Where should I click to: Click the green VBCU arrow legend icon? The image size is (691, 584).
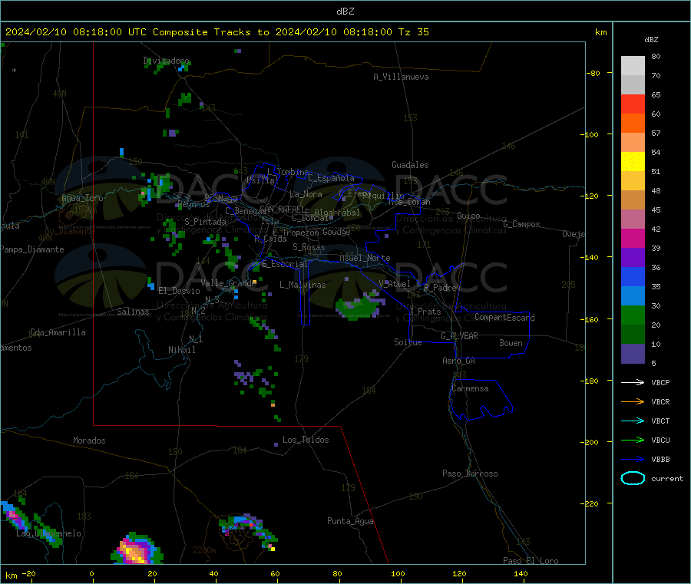pyautogui.click(x=633, y=440)
